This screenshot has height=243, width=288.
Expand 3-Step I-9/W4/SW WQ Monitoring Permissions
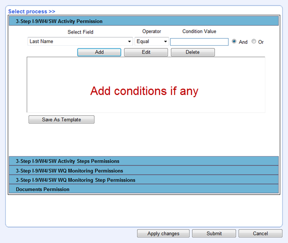(x=144, y=171)
